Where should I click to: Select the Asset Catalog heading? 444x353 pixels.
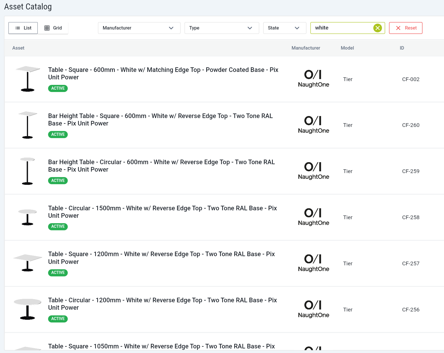(28, 6)
